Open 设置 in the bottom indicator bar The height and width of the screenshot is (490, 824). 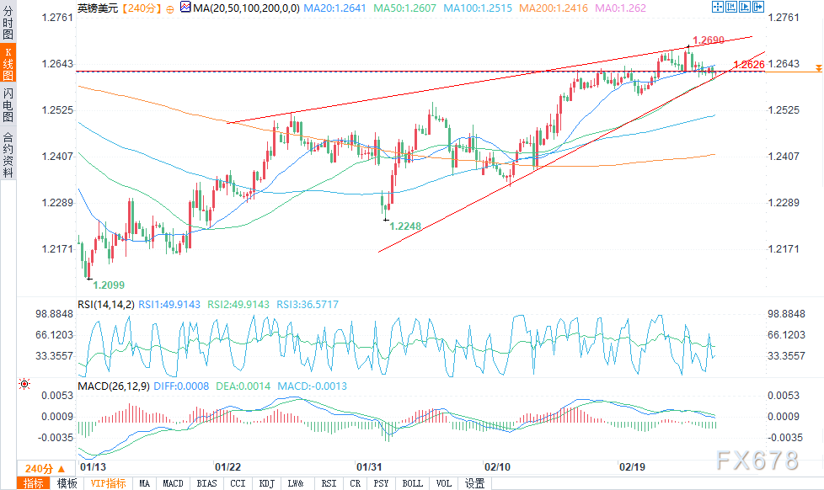pos(475,483)
